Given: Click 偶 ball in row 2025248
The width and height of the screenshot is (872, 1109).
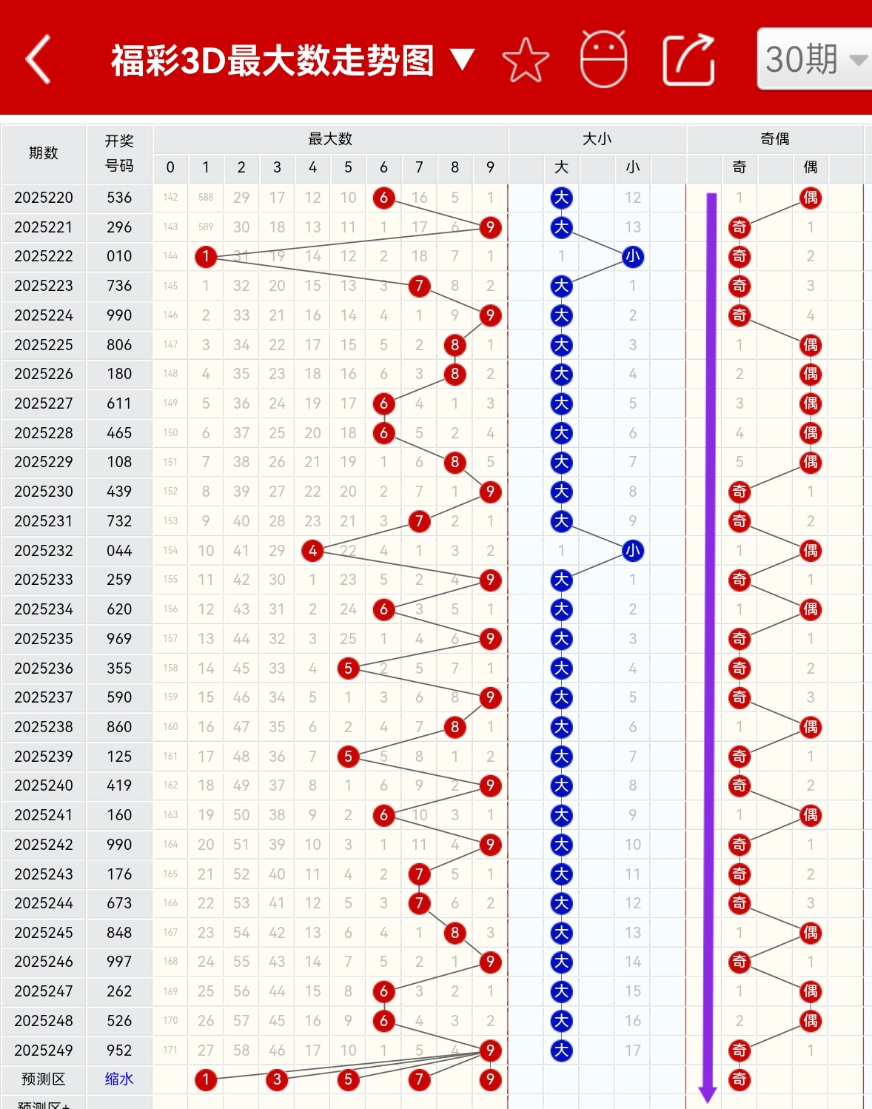Looking at the screenshot, I should pyautogui.click(x=811, y=1021).
